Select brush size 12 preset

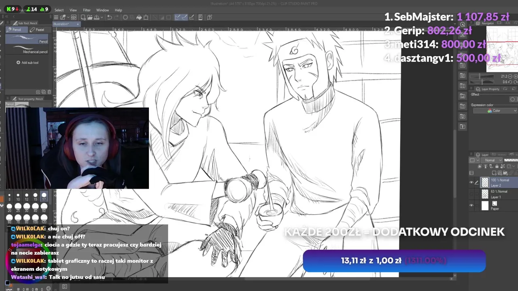point(27,197)
